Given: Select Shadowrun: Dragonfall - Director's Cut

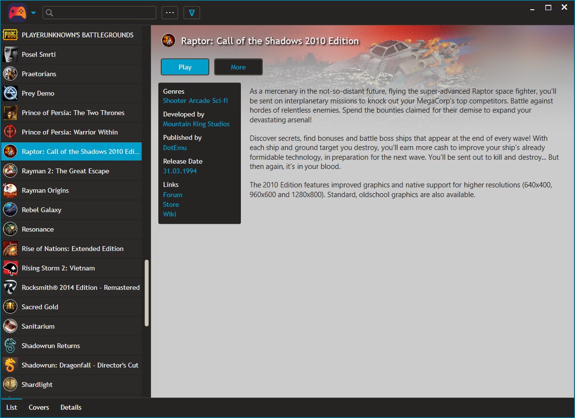Looking at the screenshot, I should [71, 365].
